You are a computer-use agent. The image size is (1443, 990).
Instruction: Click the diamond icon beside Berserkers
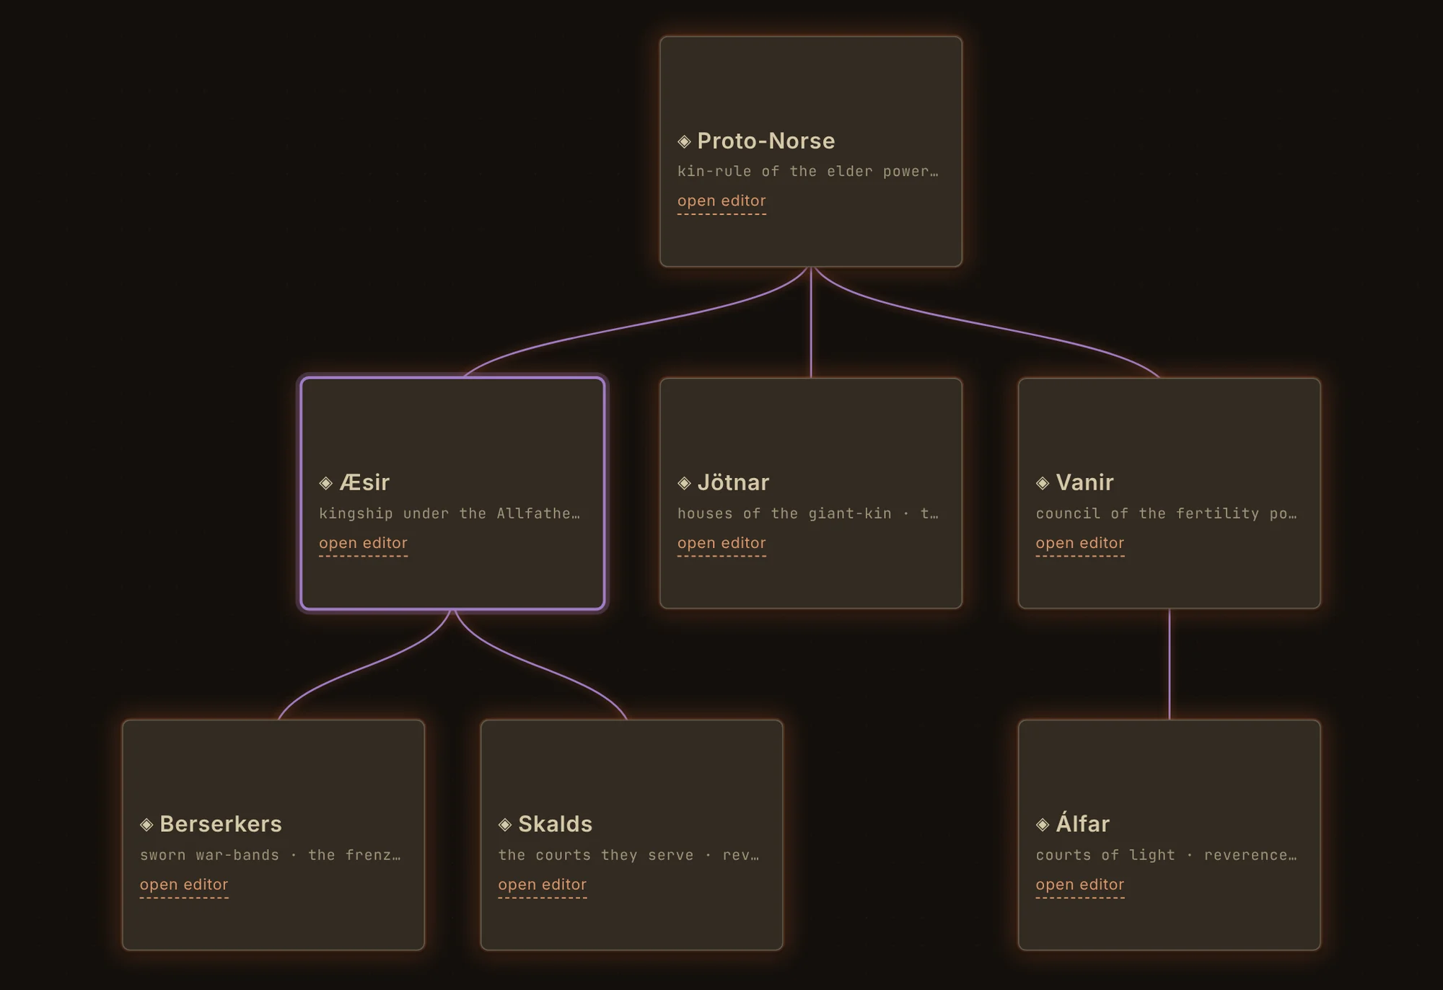pos(146,824)
